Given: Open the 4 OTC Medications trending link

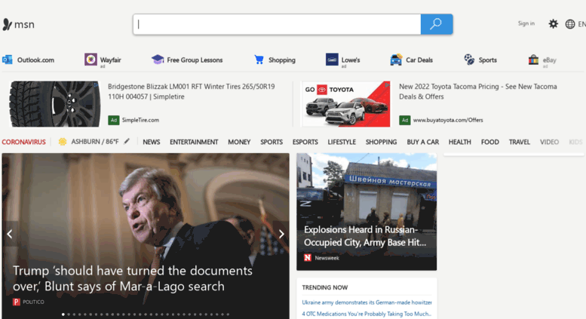Looking at the screenshot, I should pos(367,314).
